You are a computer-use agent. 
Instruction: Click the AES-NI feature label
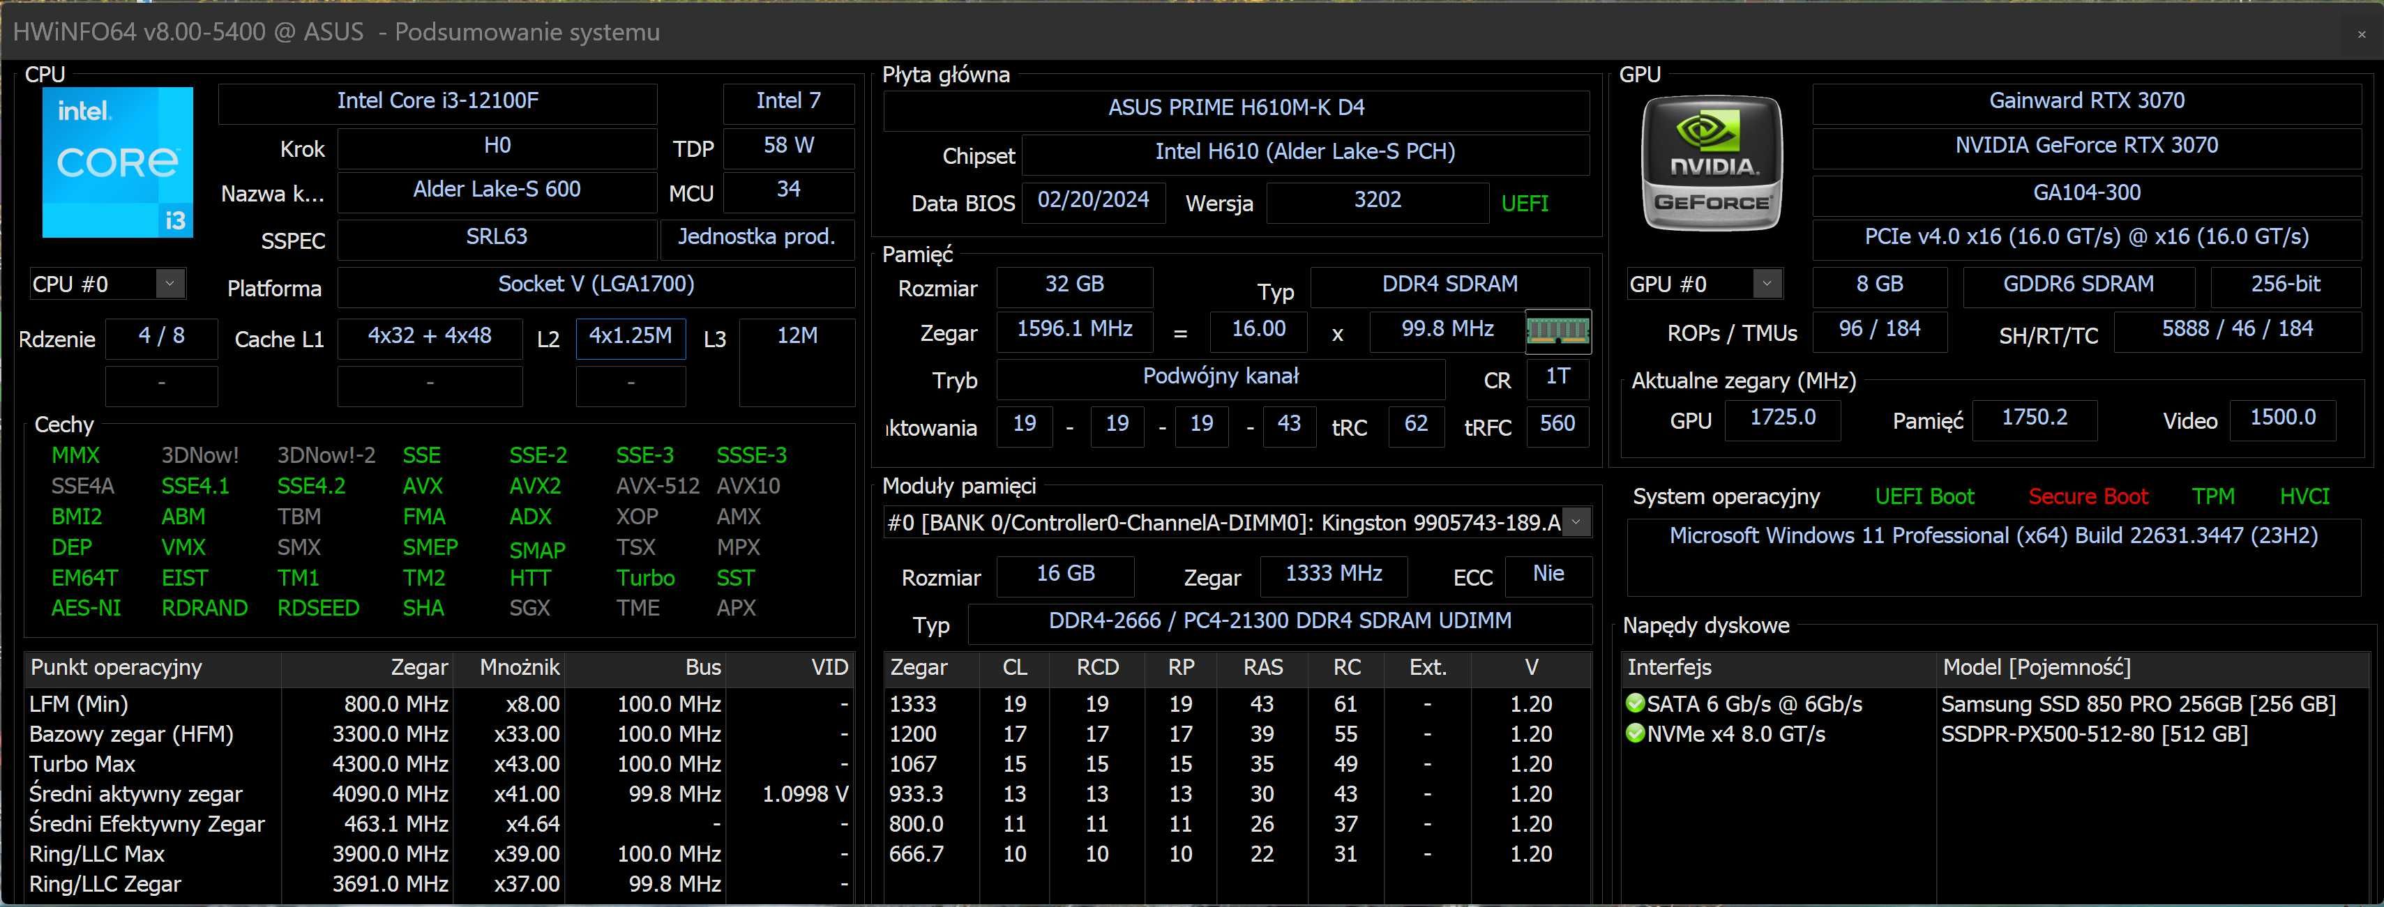click(86, 609)
